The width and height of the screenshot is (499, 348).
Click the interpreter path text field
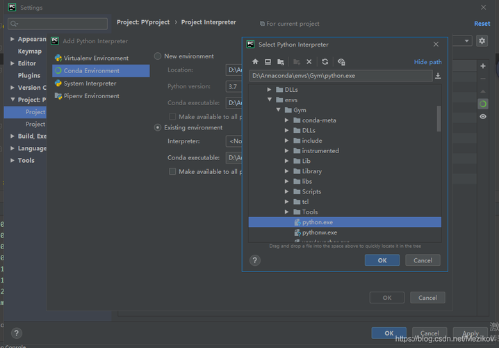[341, 76]
